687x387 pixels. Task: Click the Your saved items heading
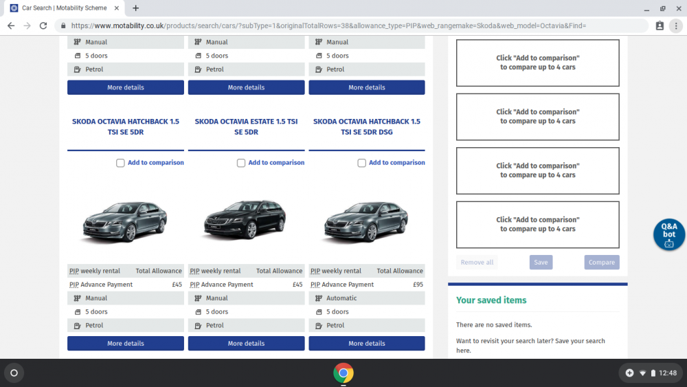(x=491, y=300)
